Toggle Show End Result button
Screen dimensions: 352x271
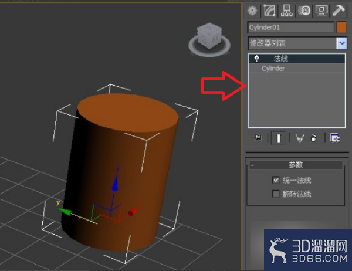coord(278,138)
